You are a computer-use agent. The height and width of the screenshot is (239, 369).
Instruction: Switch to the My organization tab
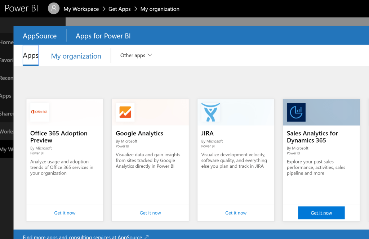click(76, 56)
